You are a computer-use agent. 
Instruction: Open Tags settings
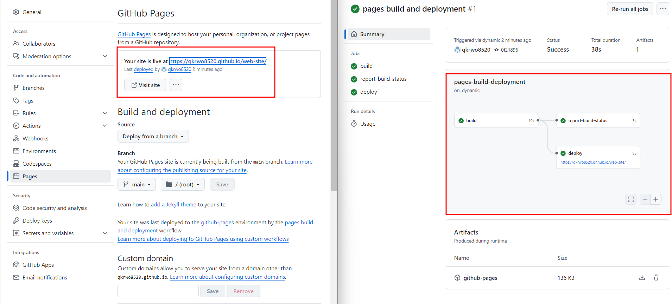(x=28, y=100)
